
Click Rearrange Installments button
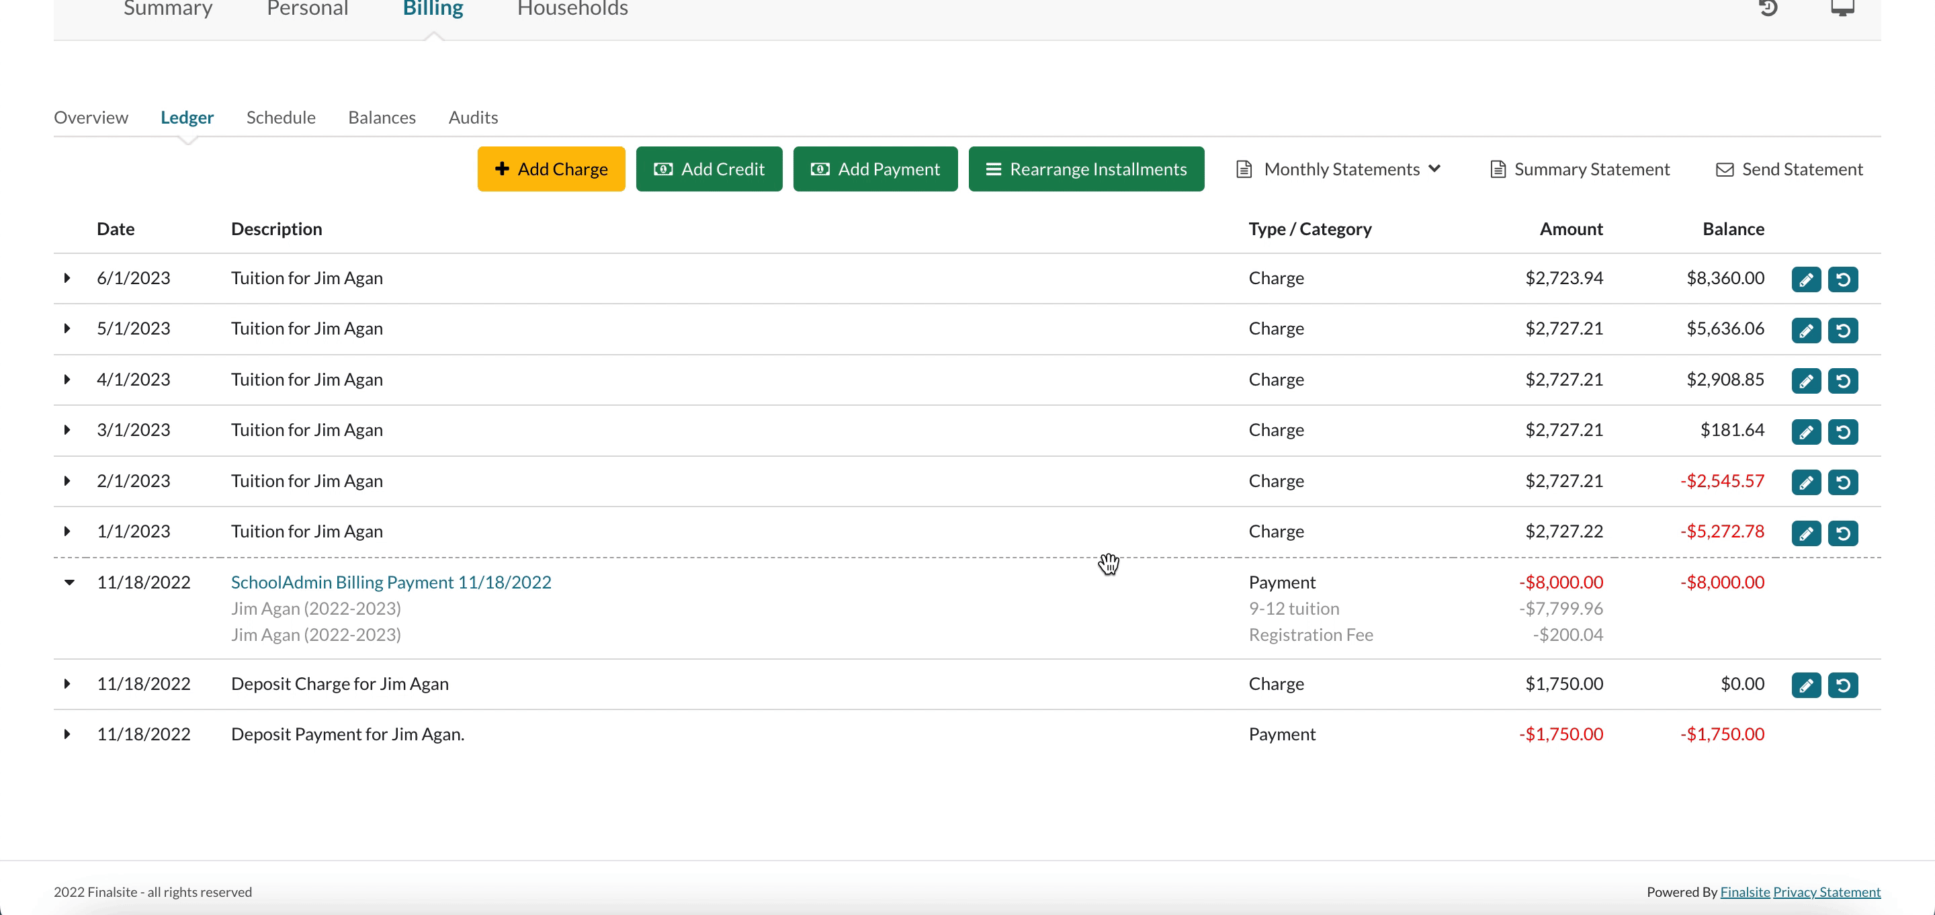1086,169
